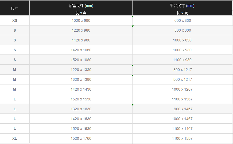This screenshot has width=233, height=144.
Task: Select the 1020 x 980 reserved size cell
Action: [x=81, y=20]
